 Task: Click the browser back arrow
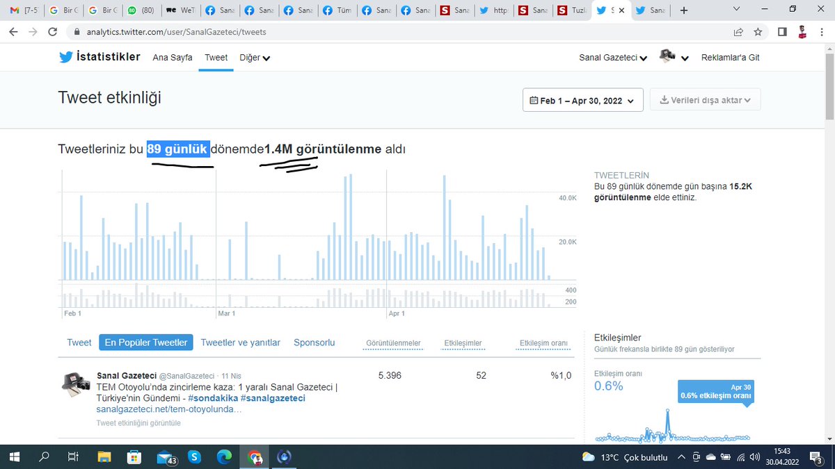click(x=13, y=32)
